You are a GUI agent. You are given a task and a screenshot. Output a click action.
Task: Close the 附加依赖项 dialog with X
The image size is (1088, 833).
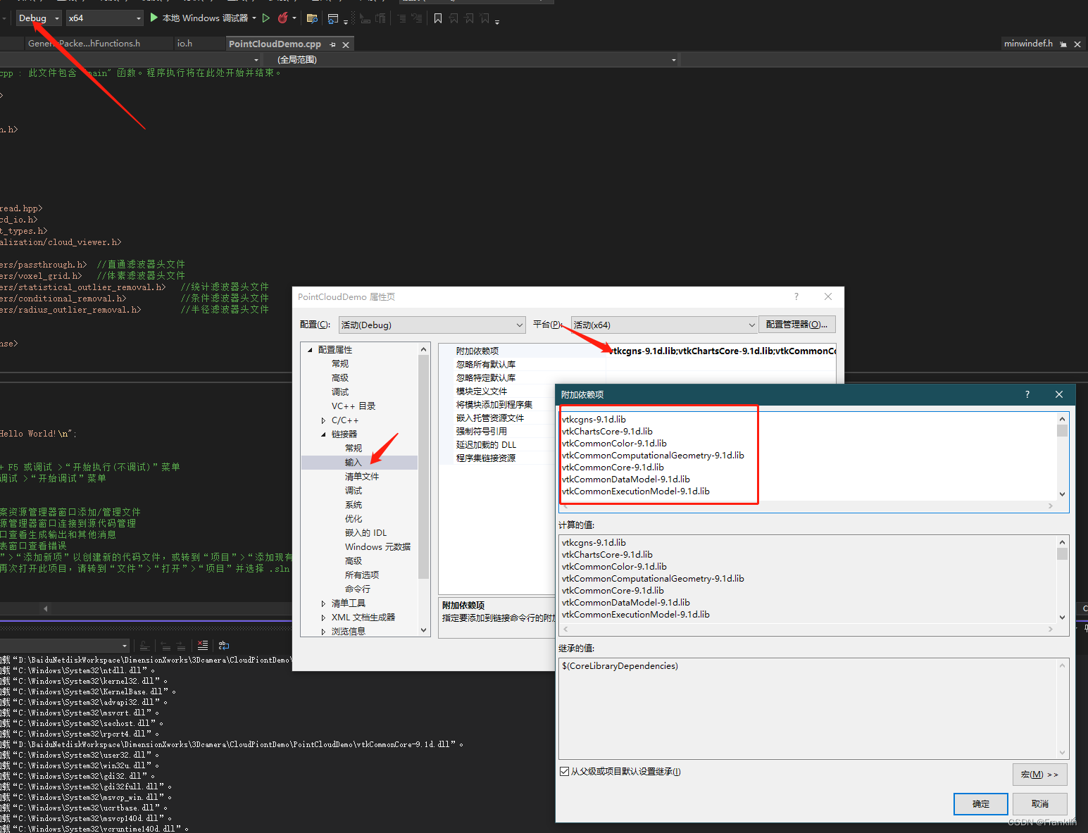click(1059, 394)
